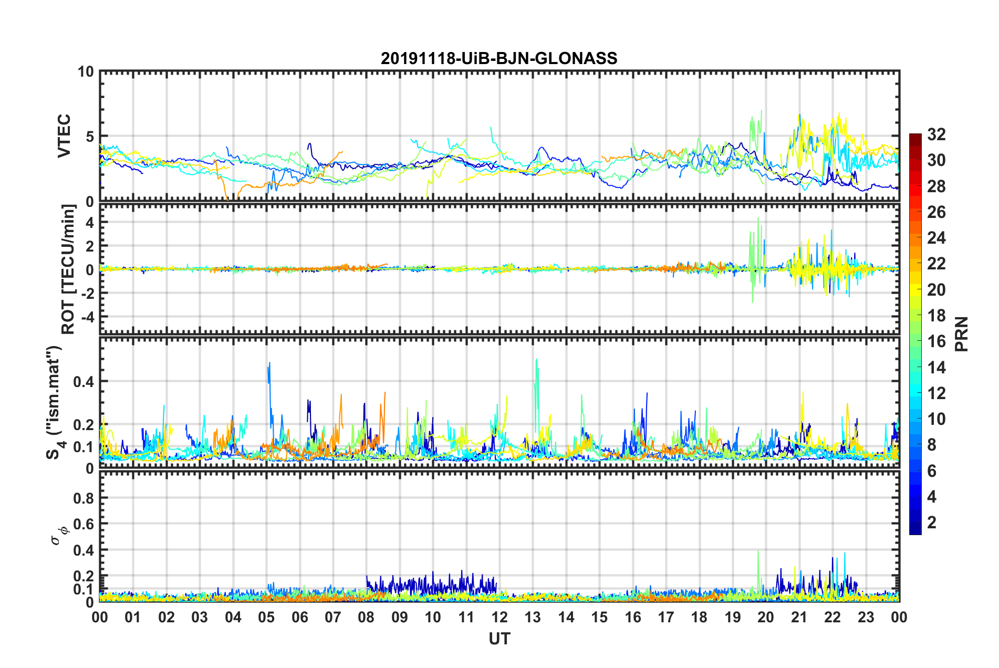Click the PRN colorbar gradient

(915, 334)
